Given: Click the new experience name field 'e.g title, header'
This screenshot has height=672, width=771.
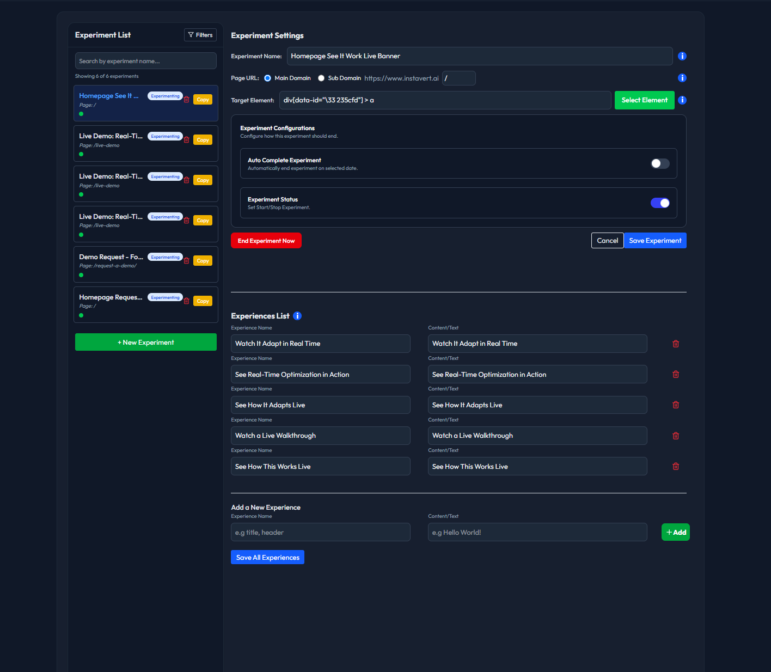Looking at the screenshot, I should point(321,532).
